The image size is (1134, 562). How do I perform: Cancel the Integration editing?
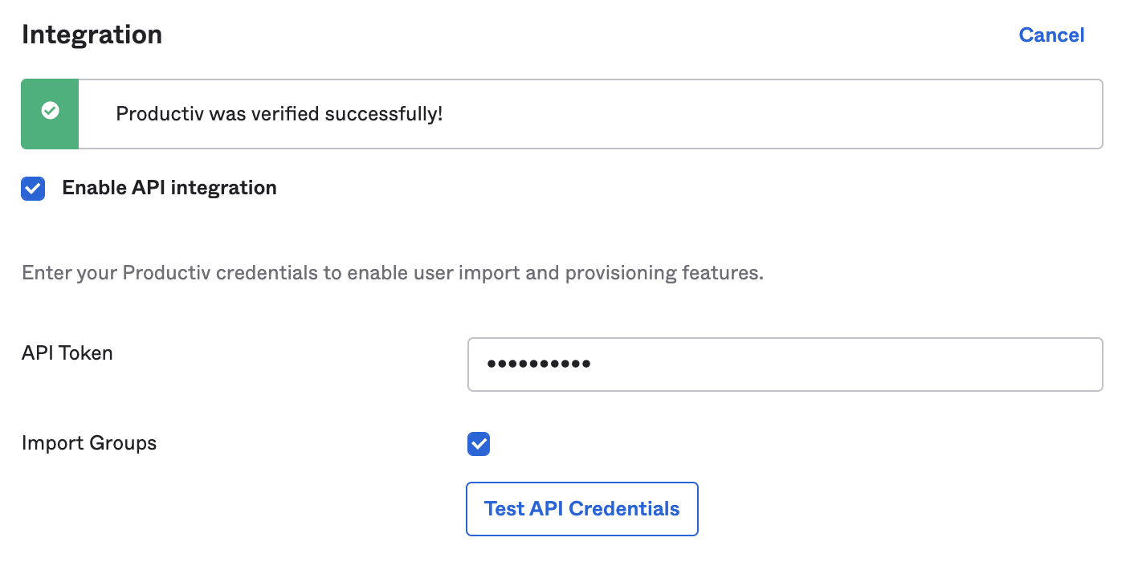tap(1051, 35)
